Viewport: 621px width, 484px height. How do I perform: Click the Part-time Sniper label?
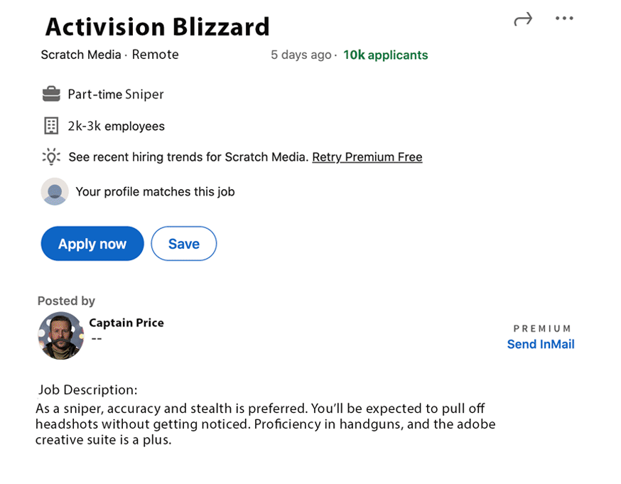coord(116,94)
